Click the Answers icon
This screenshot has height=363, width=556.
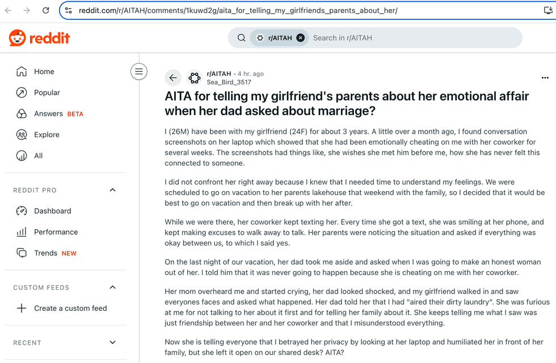pos(22,114)
